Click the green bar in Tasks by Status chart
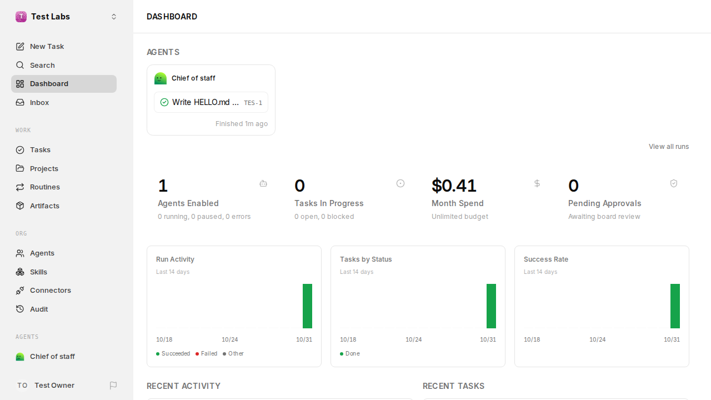 click(491, 306)
